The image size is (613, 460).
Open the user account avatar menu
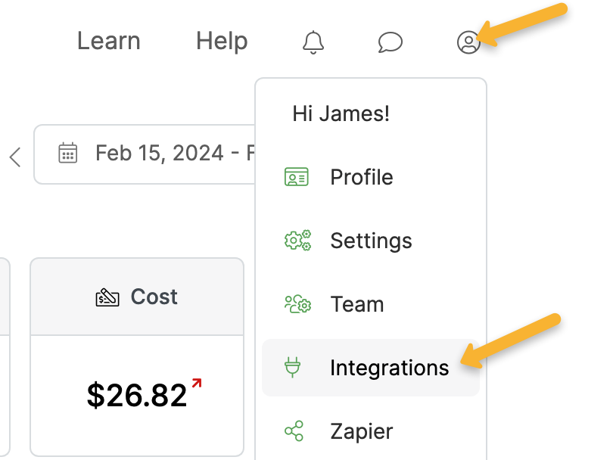pyautogui.click(x=468, y=42)
